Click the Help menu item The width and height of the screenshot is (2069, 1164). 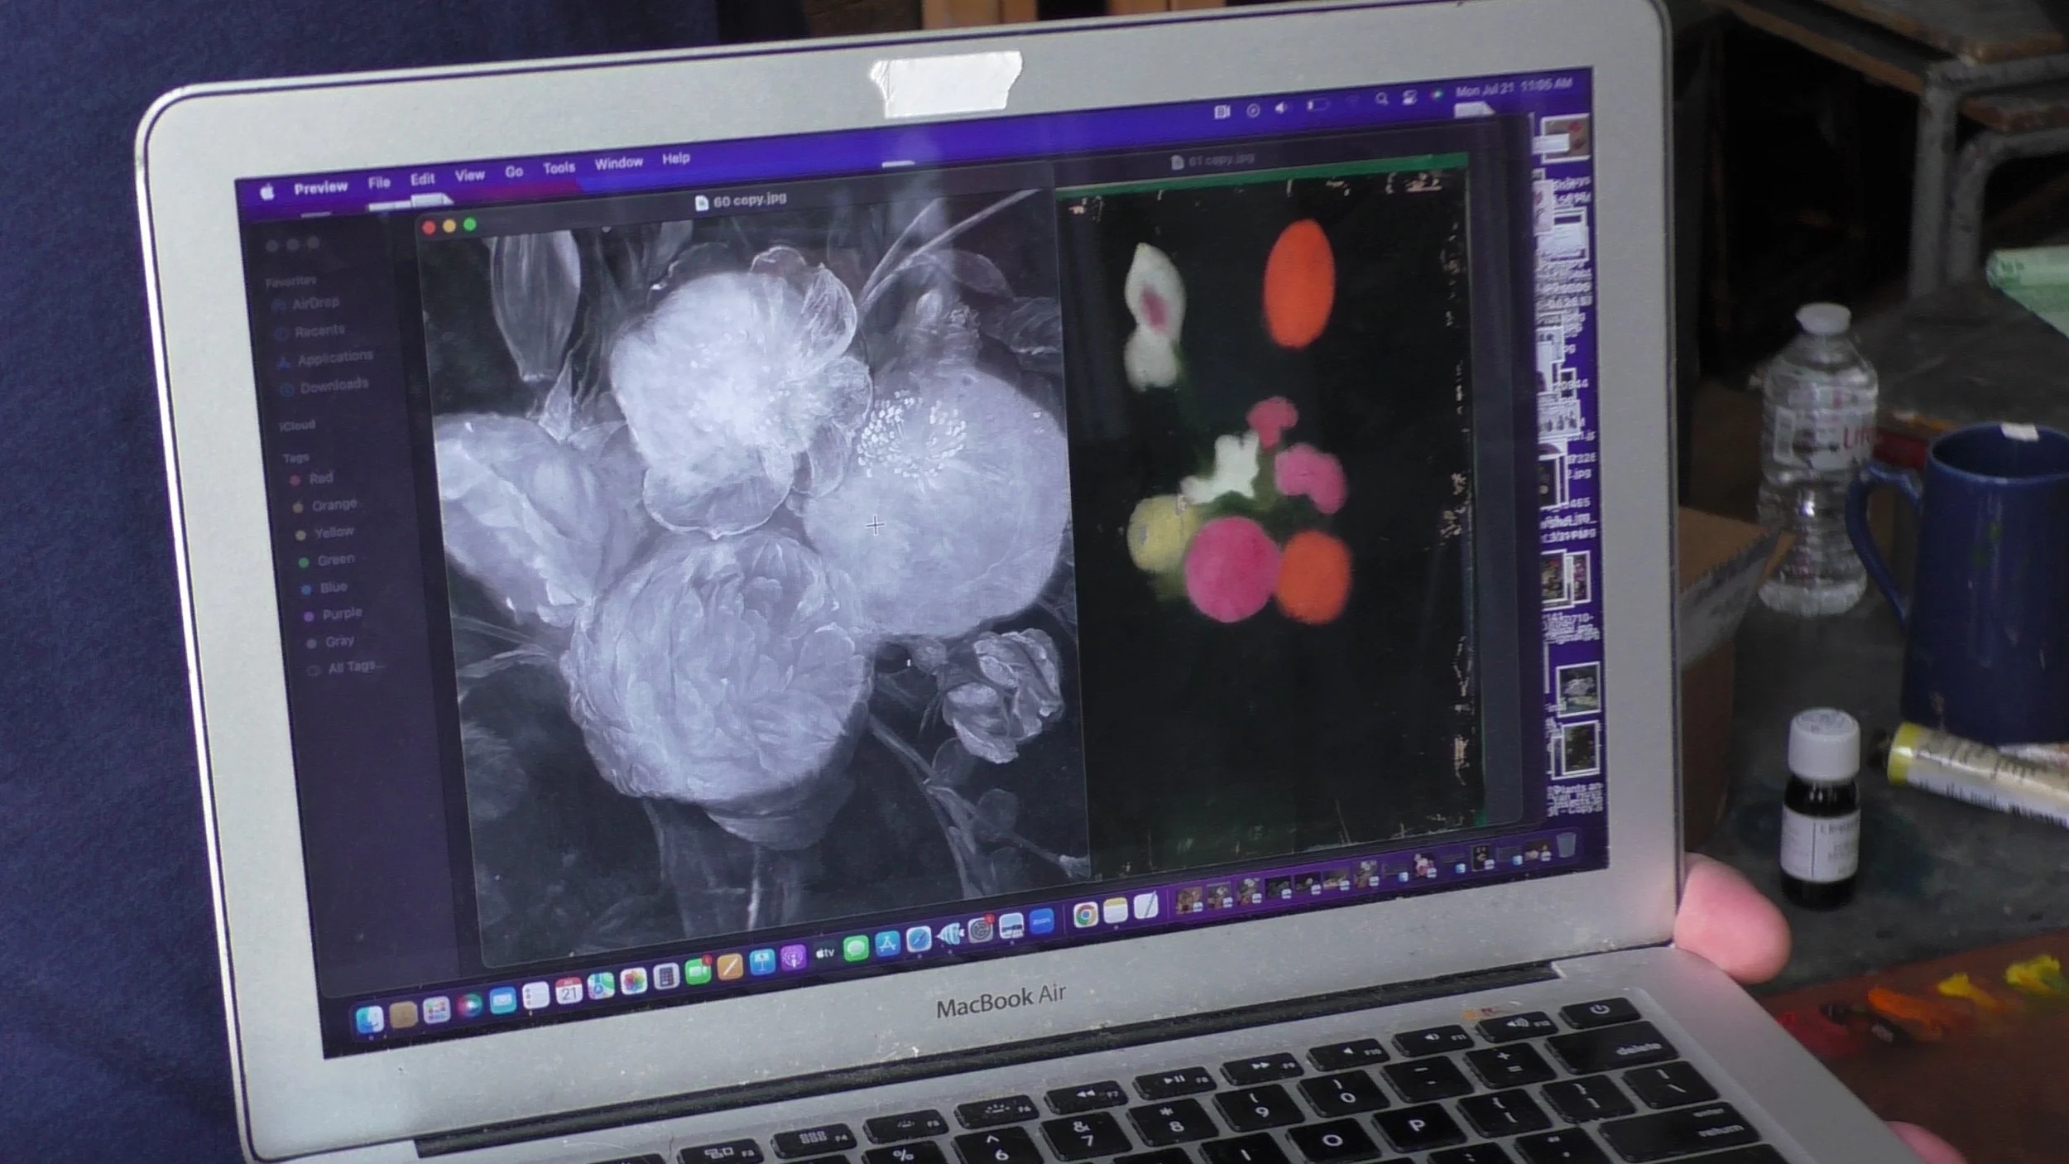[675, 158]
